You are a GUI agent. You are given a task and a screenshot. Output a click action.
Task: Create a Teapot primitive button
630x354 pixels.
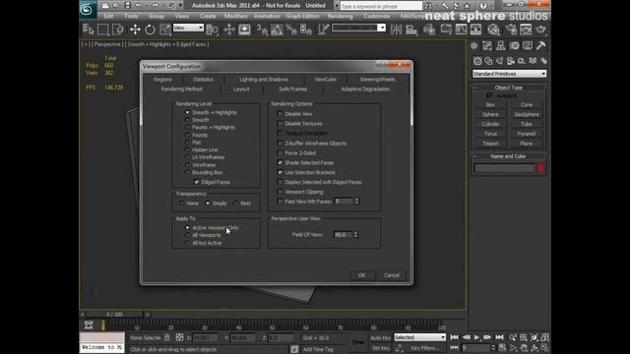(x=490, y=144)
